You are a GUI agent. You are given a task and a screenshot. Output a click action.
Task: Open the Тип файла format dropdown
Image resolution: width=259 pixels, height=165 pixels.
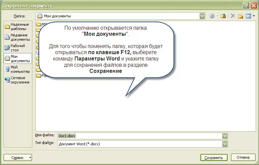click(x=225, y=144)
